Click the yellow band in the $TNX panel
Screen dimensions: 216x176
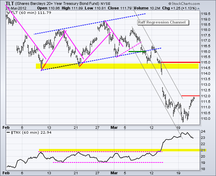123,150
